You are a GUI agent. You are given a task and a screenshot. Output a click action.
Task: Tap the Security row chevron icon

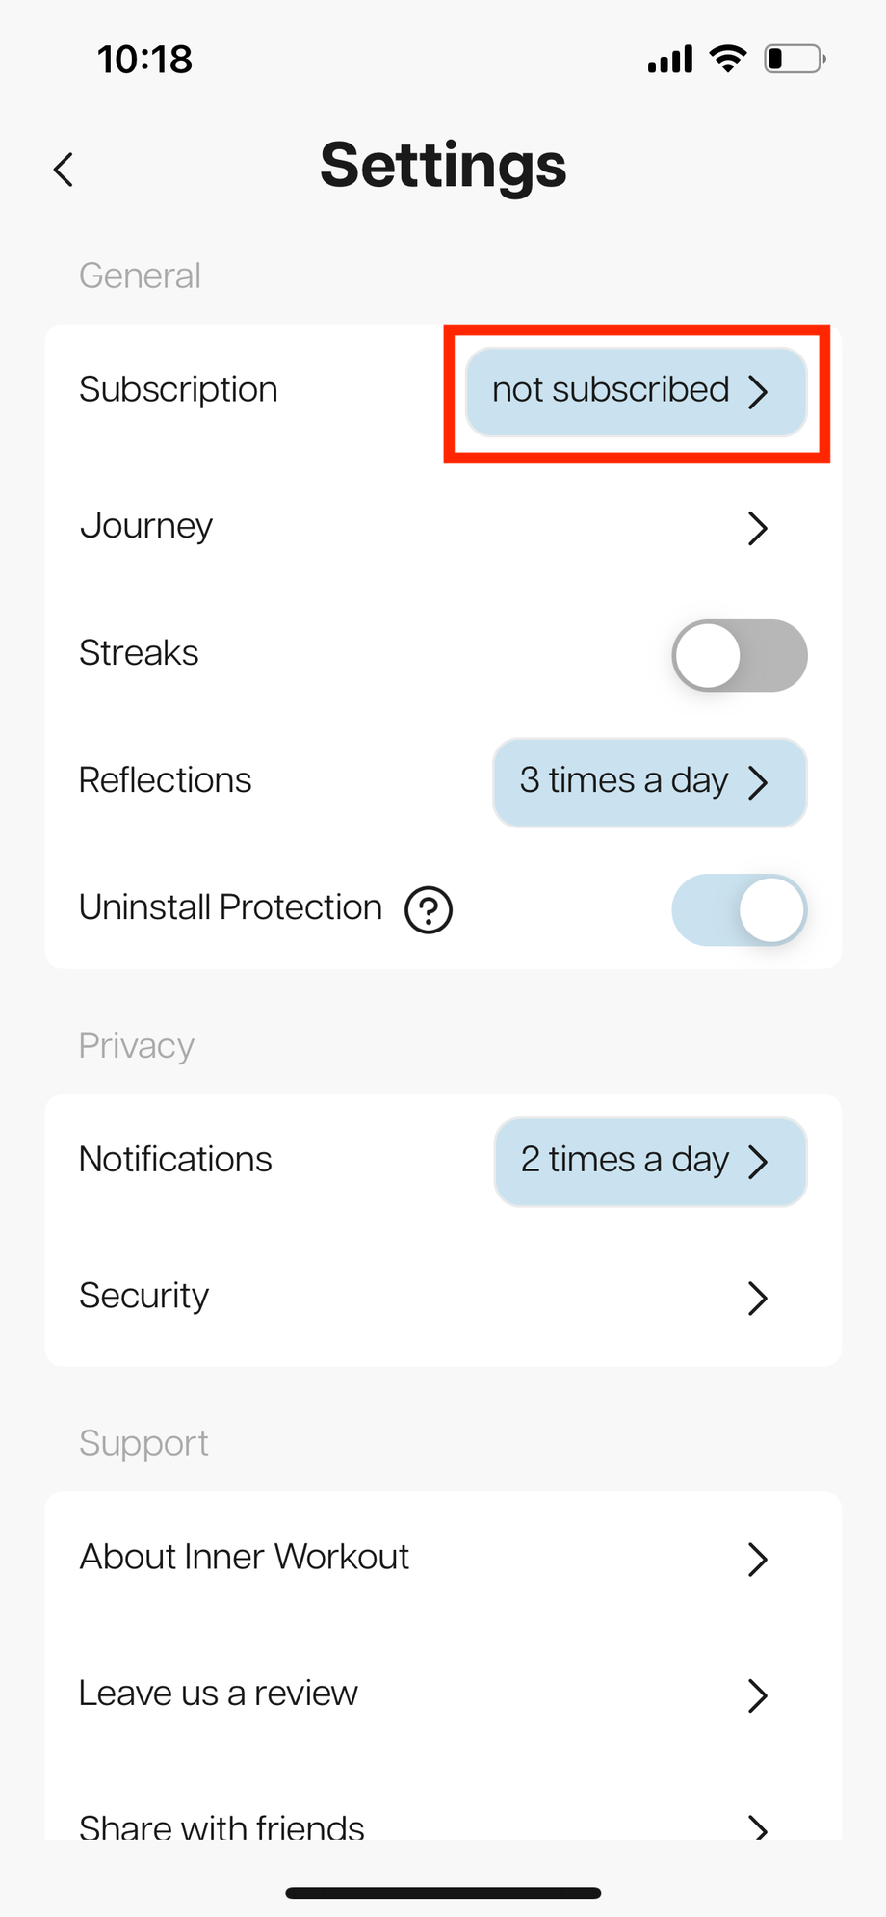[758, 1298]
